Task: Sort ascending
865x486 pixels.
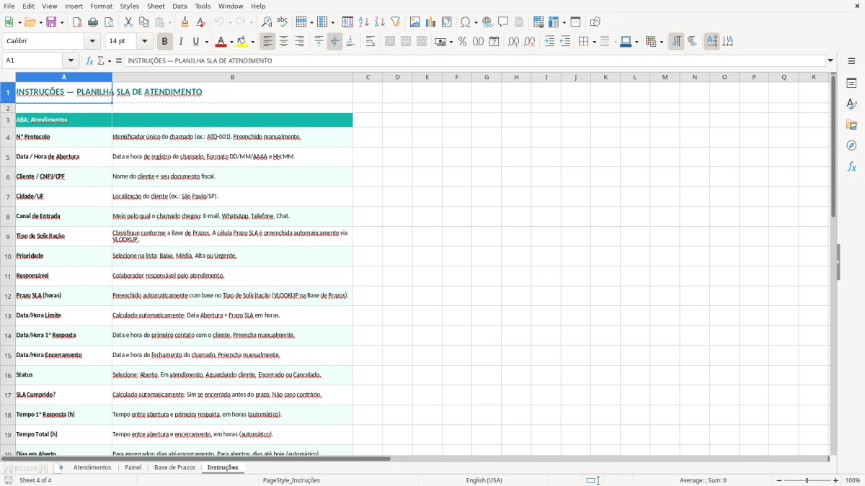Action: [x=364, y=22]
